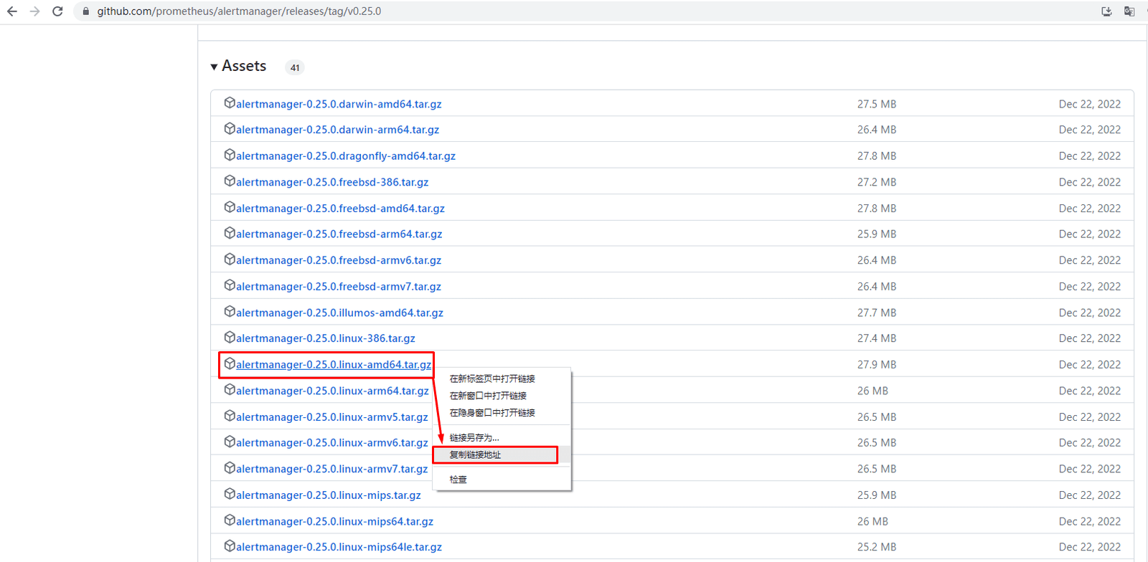Click Dec 22, 2022 date in darwin-amd64 row
The image size is (1148, 562).
pyautogui.click(x=1090, y=104)
